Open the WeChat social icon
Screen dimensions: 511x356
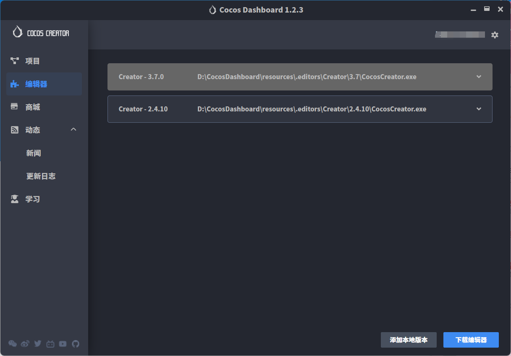point(13,344)
